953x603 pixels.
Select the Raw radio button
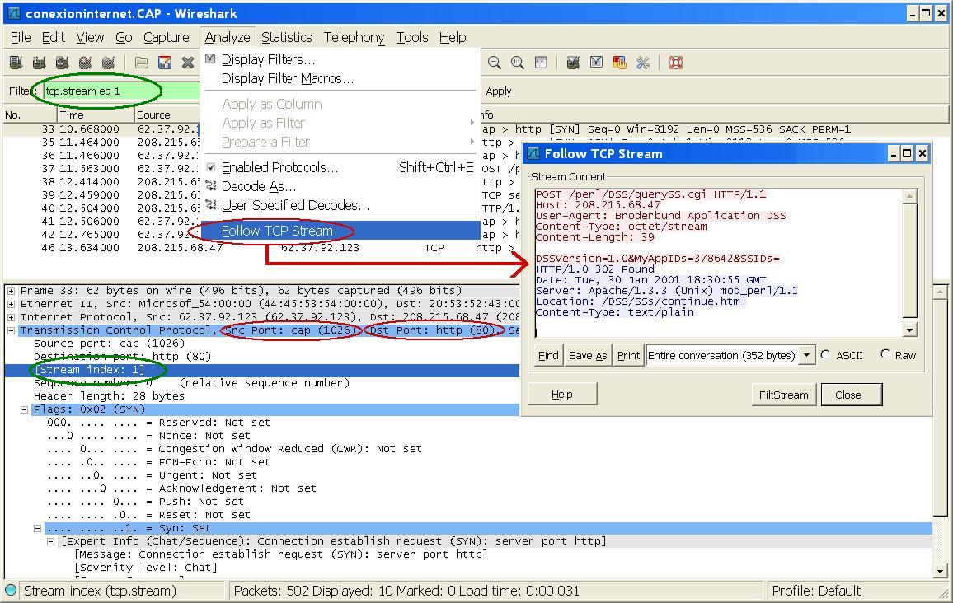point(885,355)
